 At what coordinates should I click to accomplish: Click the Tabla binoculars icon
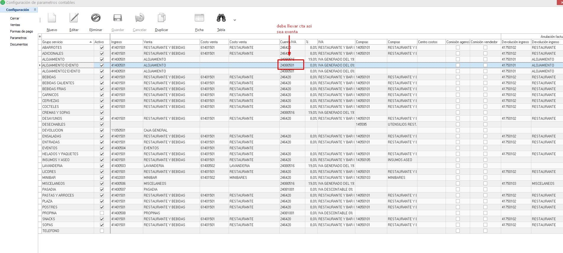pos(221,18)
